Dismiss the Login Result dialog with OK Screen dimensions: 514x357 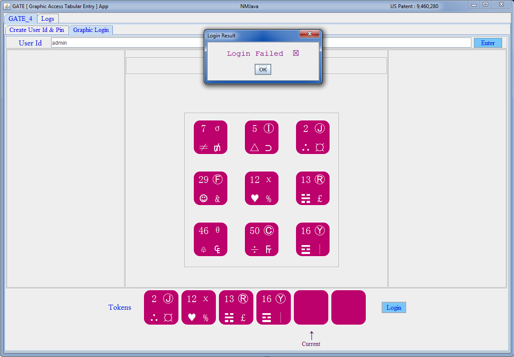point(263,69)
